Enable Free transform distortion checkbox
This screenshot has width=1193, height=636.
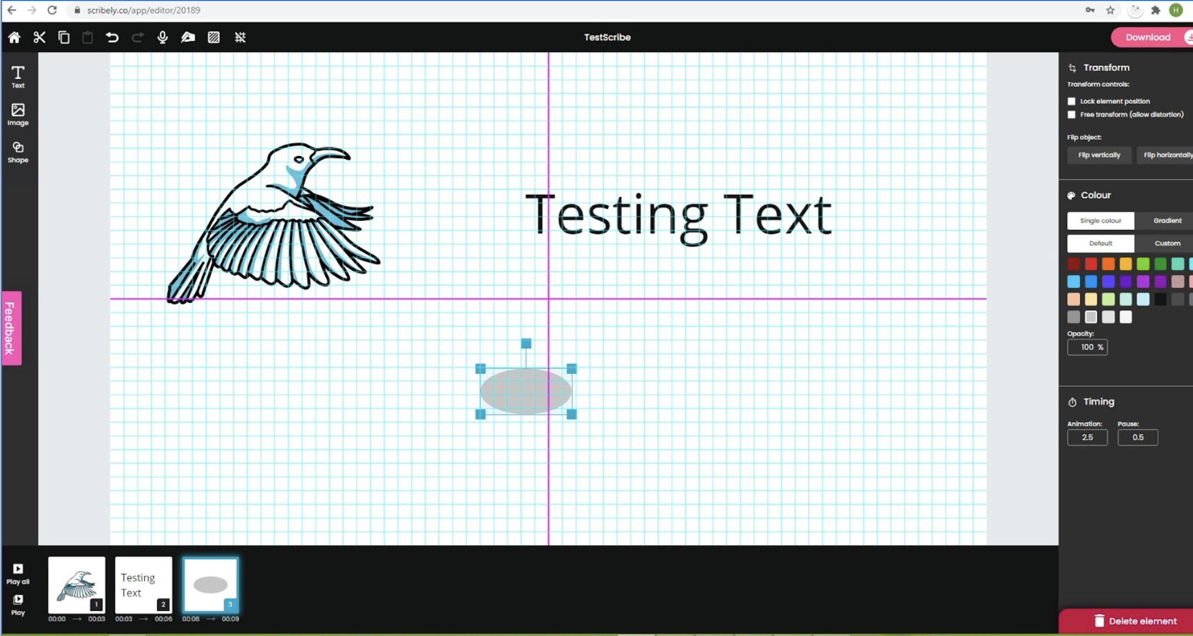click(x=1072, y=115)
